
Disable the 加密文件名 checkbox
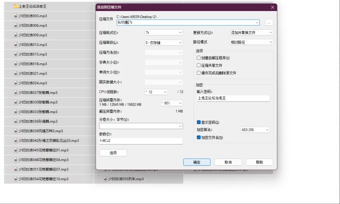click(x=198, y=137)
